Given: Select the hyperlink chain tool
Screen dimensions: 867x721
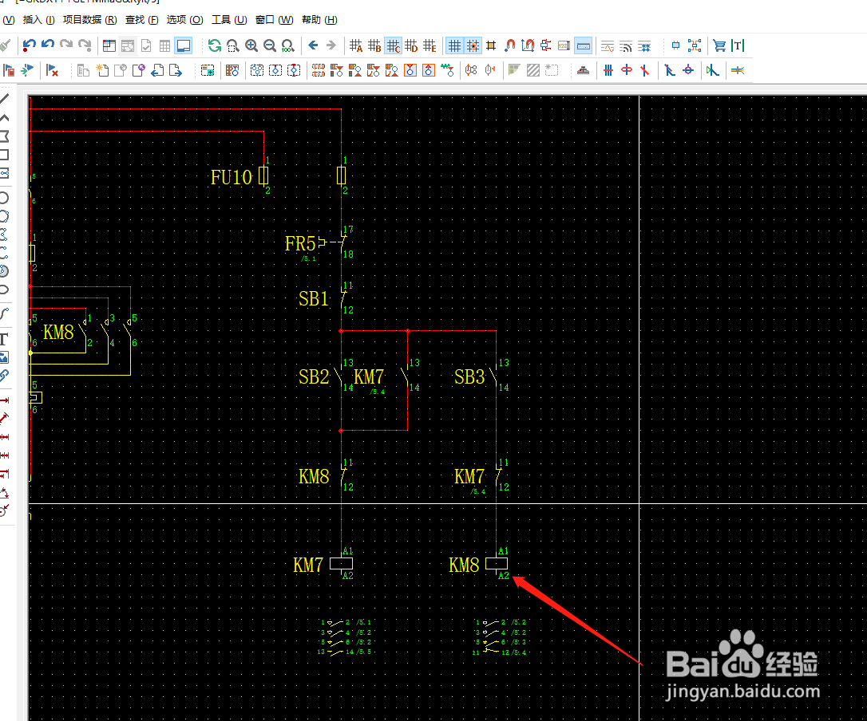Looking at the screenshot, I should click(x=5, y=376).
